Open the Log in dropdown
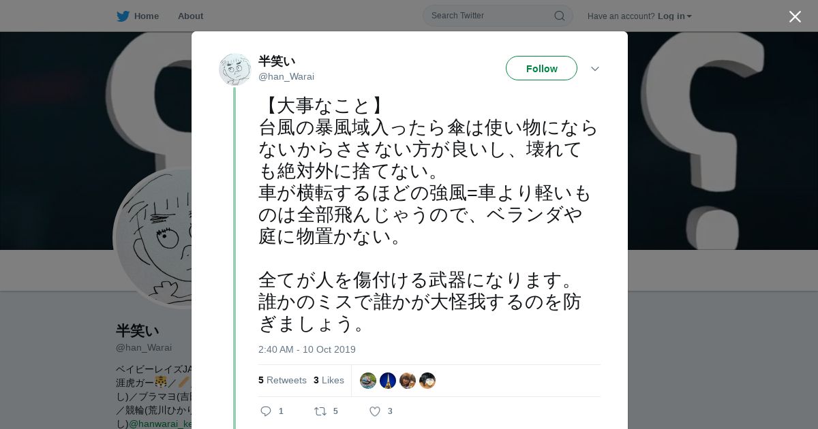 [x=674, y=16]
